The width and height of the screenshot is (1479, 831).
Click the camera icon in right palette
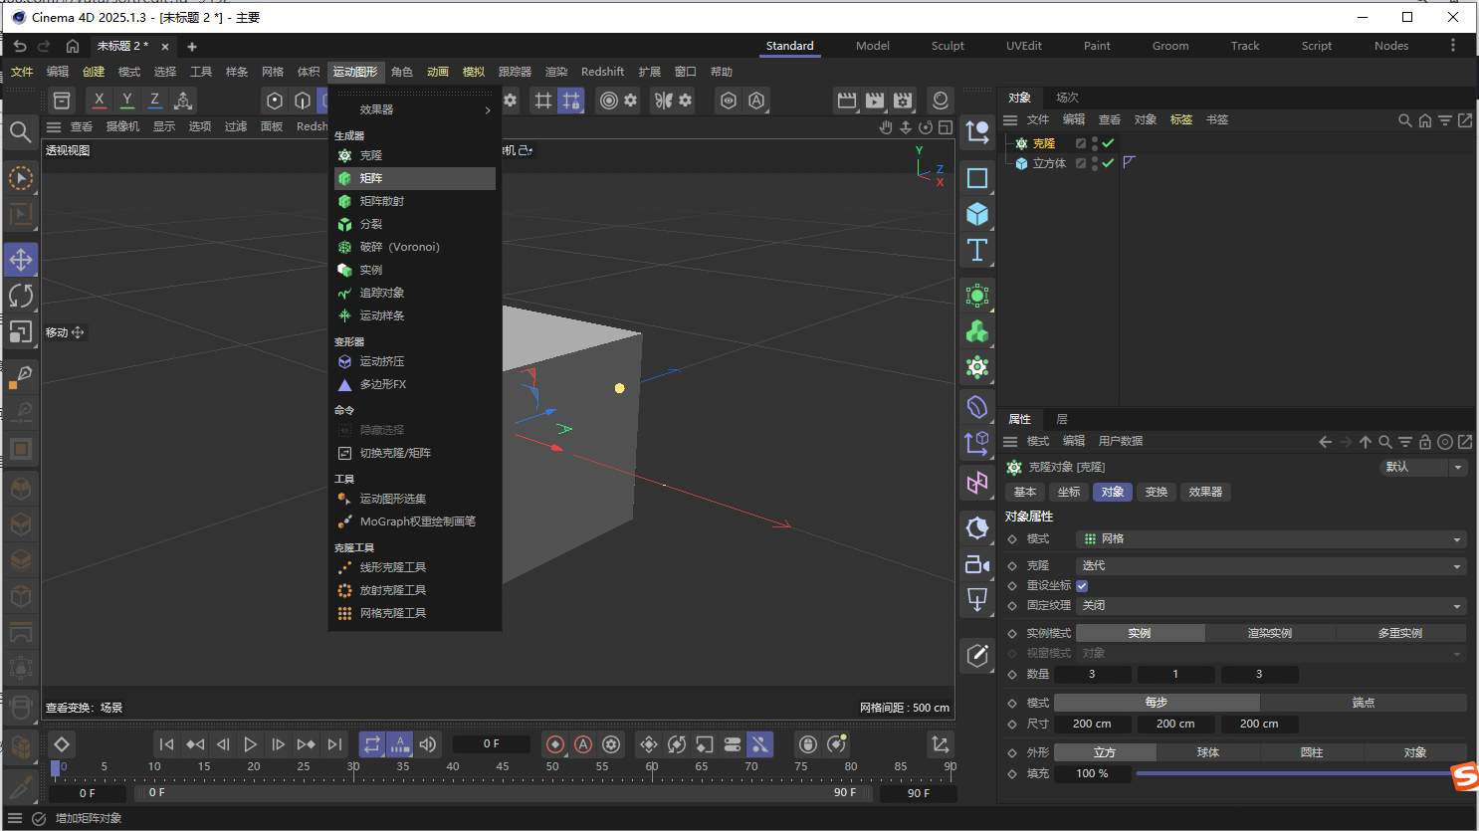[977, 564]
